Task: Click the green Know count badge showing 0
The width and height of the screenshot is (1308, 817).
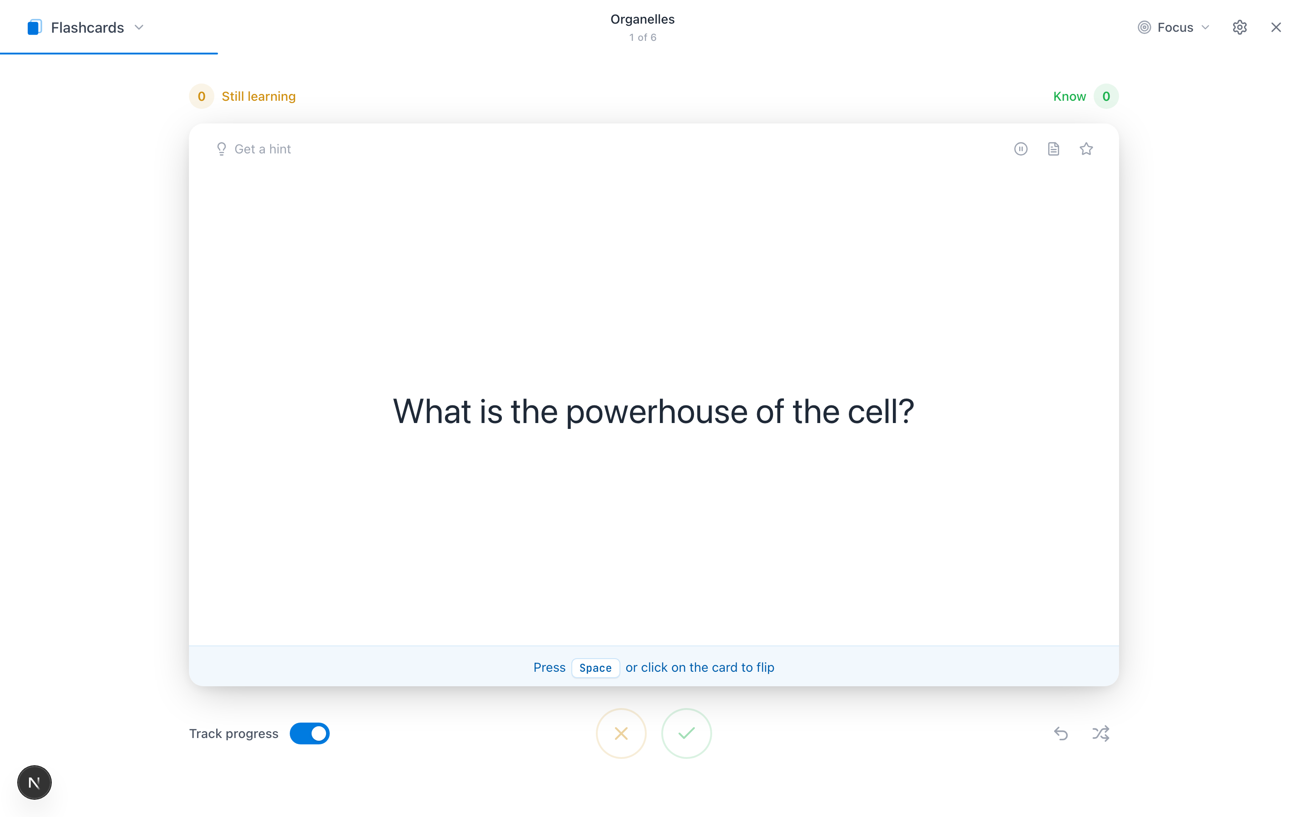Action: (x=1106, y=96)
